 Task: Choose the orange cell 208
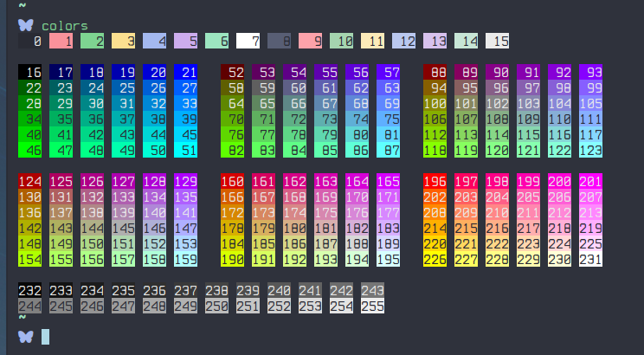tap(435, 212)
